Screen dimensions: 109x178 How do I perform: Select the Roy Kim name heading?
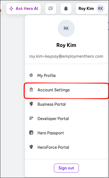(x=66, y=45)
